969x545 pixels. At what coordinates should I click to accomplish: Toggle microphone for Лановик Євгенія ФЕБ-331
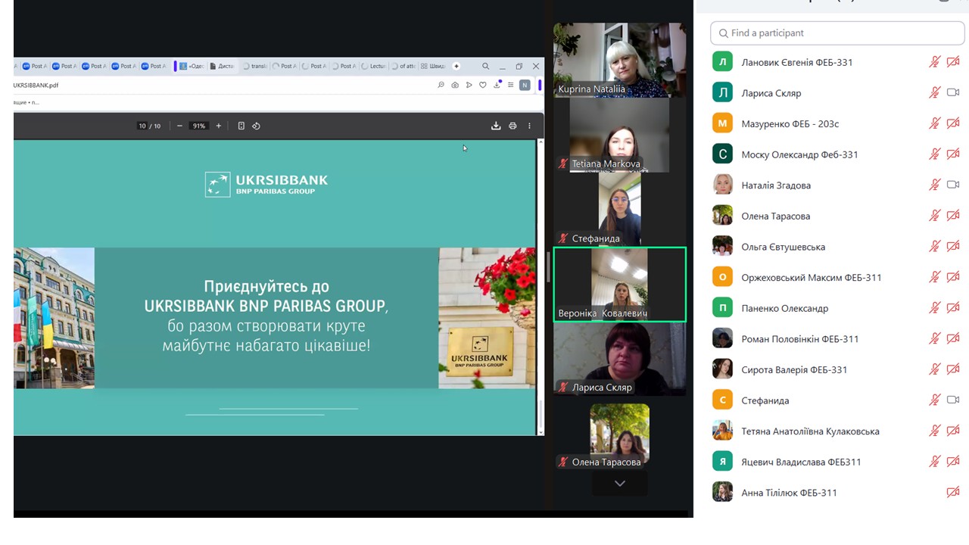tap(935, 62)
